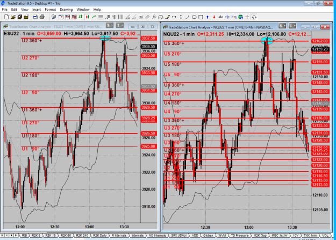The height and width of the screenshot is (240, 336).
Task: Switch to the ADD tab
Action: tap(195, 235)
